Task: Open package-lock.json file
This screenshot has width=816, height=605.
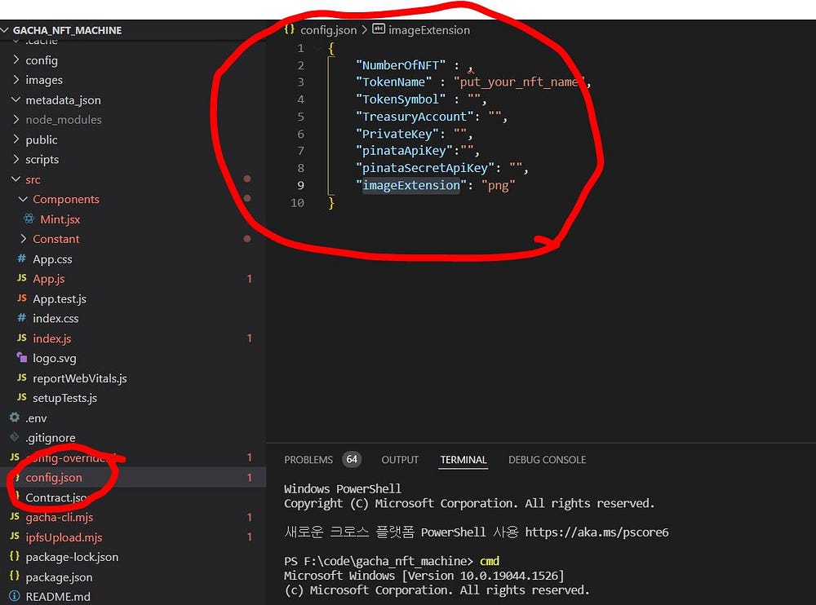Action: click(72, 557)
